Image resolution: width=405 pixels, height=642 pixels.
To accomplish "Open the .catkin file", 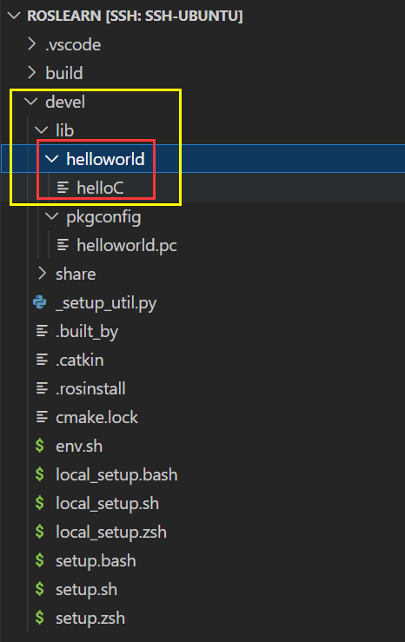I will click(x=80, y=360).
